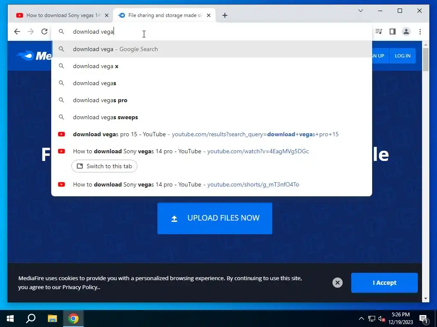Image resolution: width=437 pixels, height=327 pixels.
Task: Click the address bar with 'download vega'
Action: coord(212,32)
